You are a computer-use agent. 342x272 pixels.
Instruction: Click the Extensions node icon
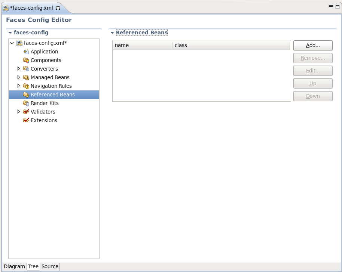pyautogui.click(x=26, y=120)
